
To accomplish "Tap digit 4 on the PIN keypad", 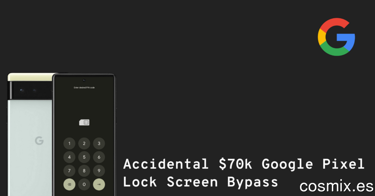I will pyautogui.click(x=69, y=157).
